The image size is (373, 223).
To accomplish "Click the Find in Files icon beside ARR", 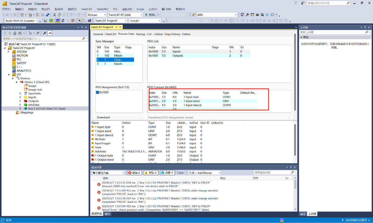I will [194, 15].
